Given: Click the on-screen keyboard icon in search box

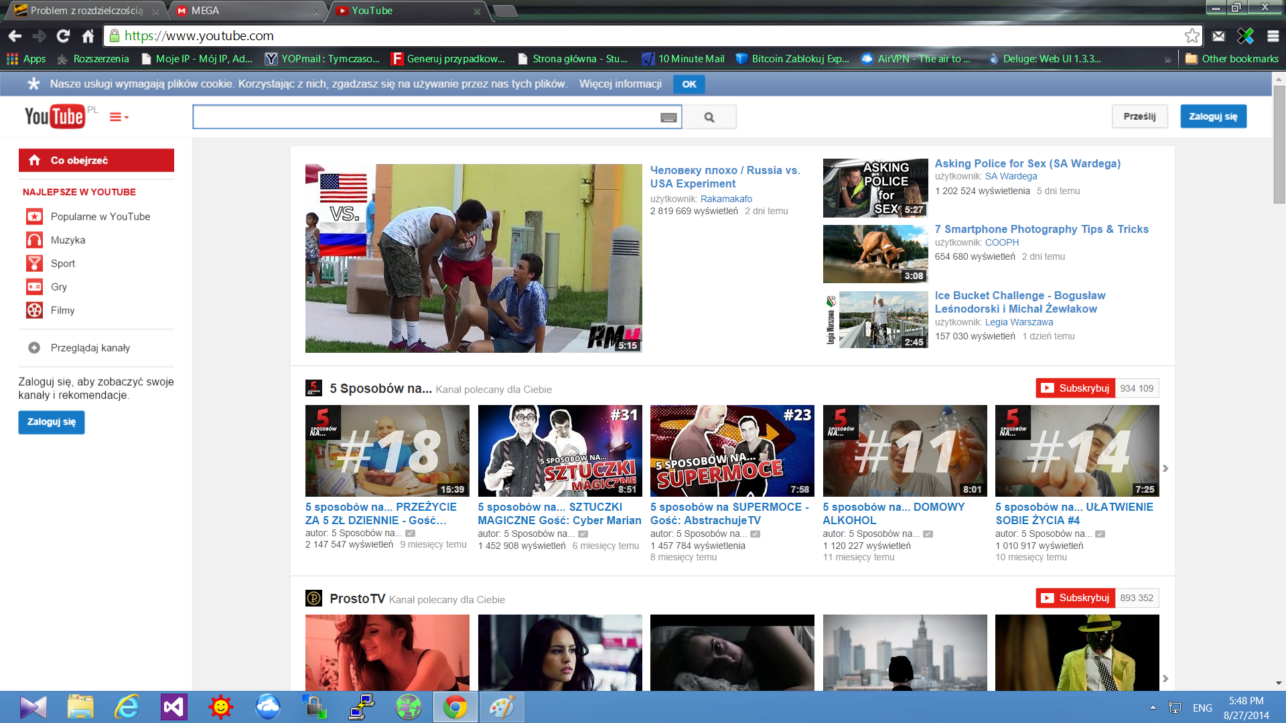Looking at the screenshot, I should click(668, 117).
